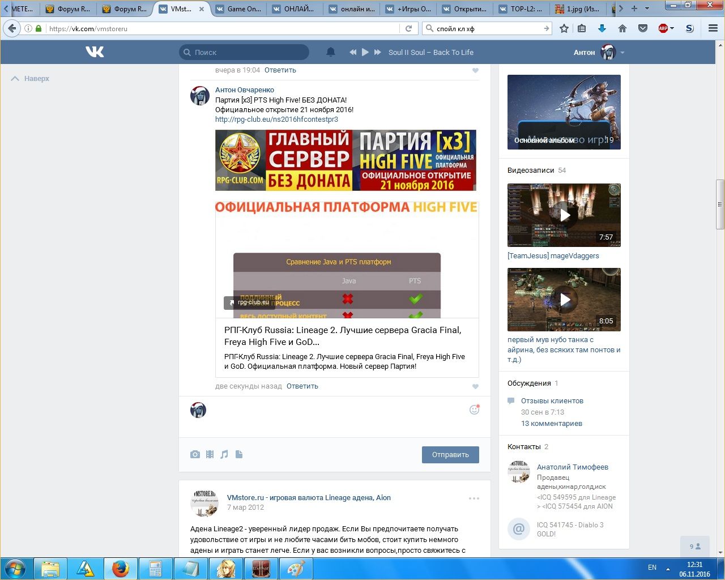This screenshot has width=725, height=580.
Task: Click the VK logo in header
Action: pos(95,52)
